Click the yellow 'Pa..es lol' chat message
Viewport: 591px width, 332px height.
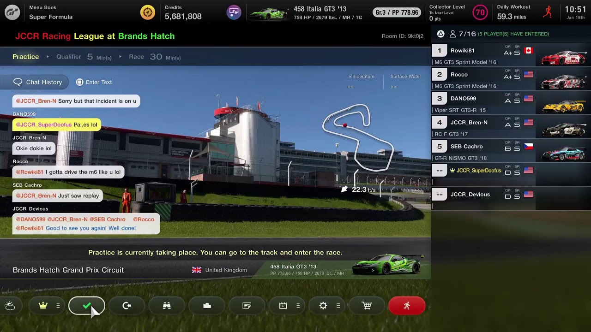(x=56, y=125)
